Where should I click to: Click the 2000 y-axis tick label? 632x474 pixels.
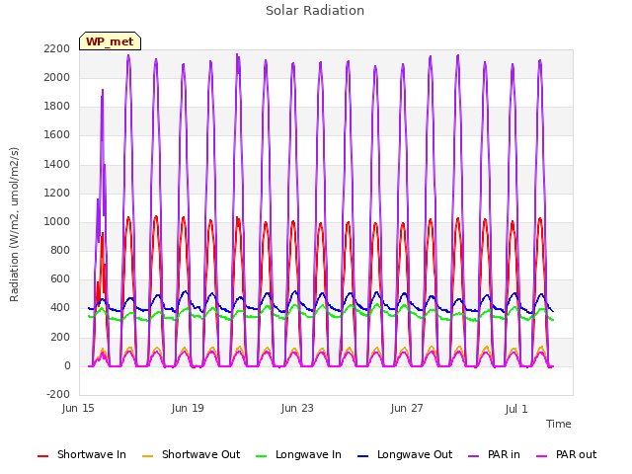pos(57,77)
